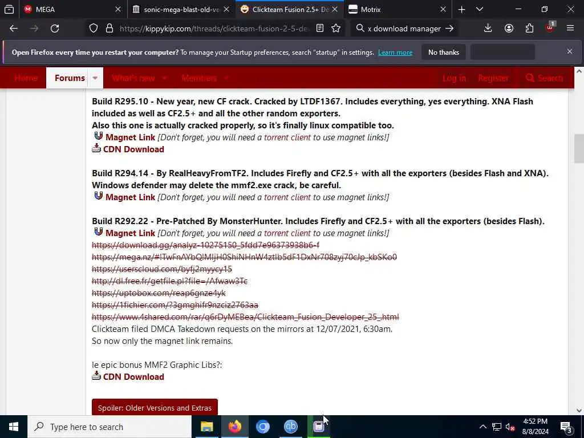Click Register
This screenshot has width=584, height=438.
[x=493, y=78]
